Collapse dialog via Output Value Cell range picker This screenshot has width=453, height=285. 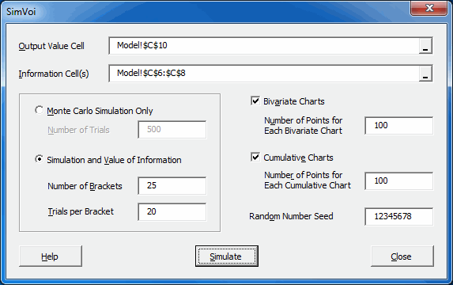coord(425,46)
